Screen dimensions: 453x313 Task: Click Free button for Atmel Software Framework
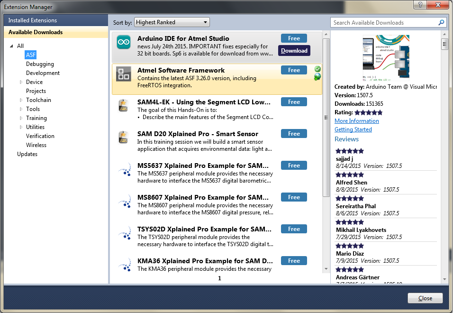click(x=294, y=70)
